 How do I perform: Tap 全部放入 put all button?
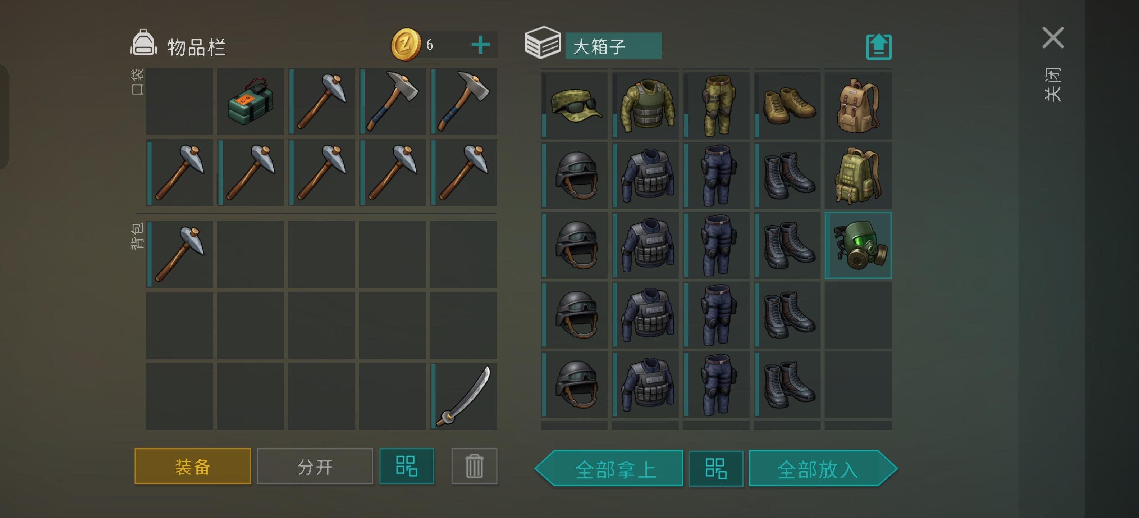[823, 468]
